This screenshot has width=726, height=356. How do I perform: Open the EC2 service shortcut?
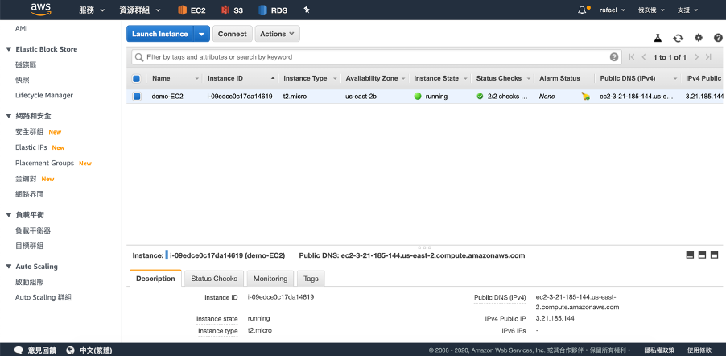[x=192, y=10]
